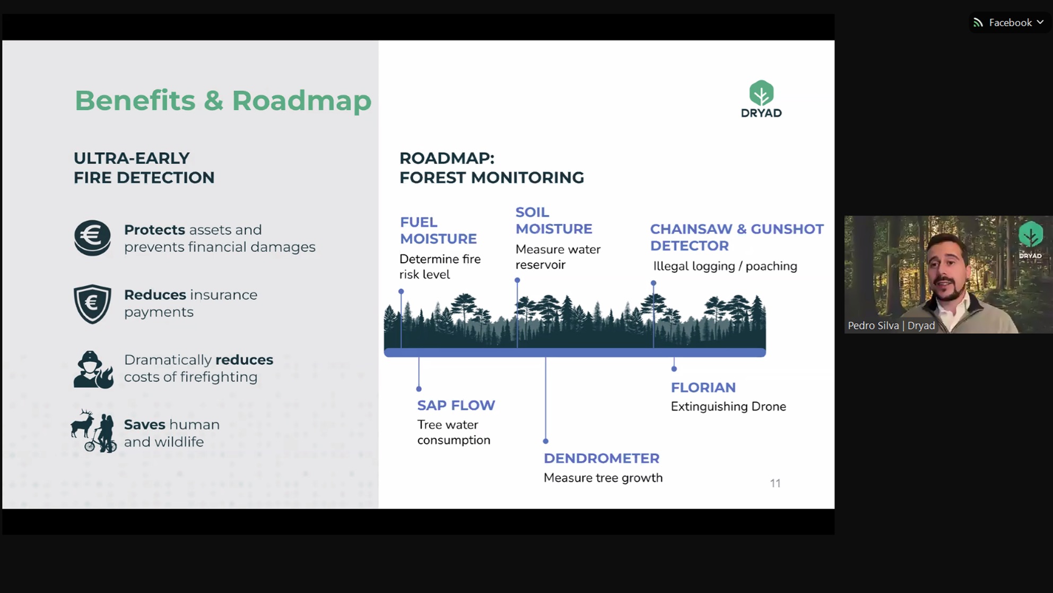Click the Dryad logo on the slide
This screenshot has width=1053, height=593.
pyautogui.click(x=761, y=99)
